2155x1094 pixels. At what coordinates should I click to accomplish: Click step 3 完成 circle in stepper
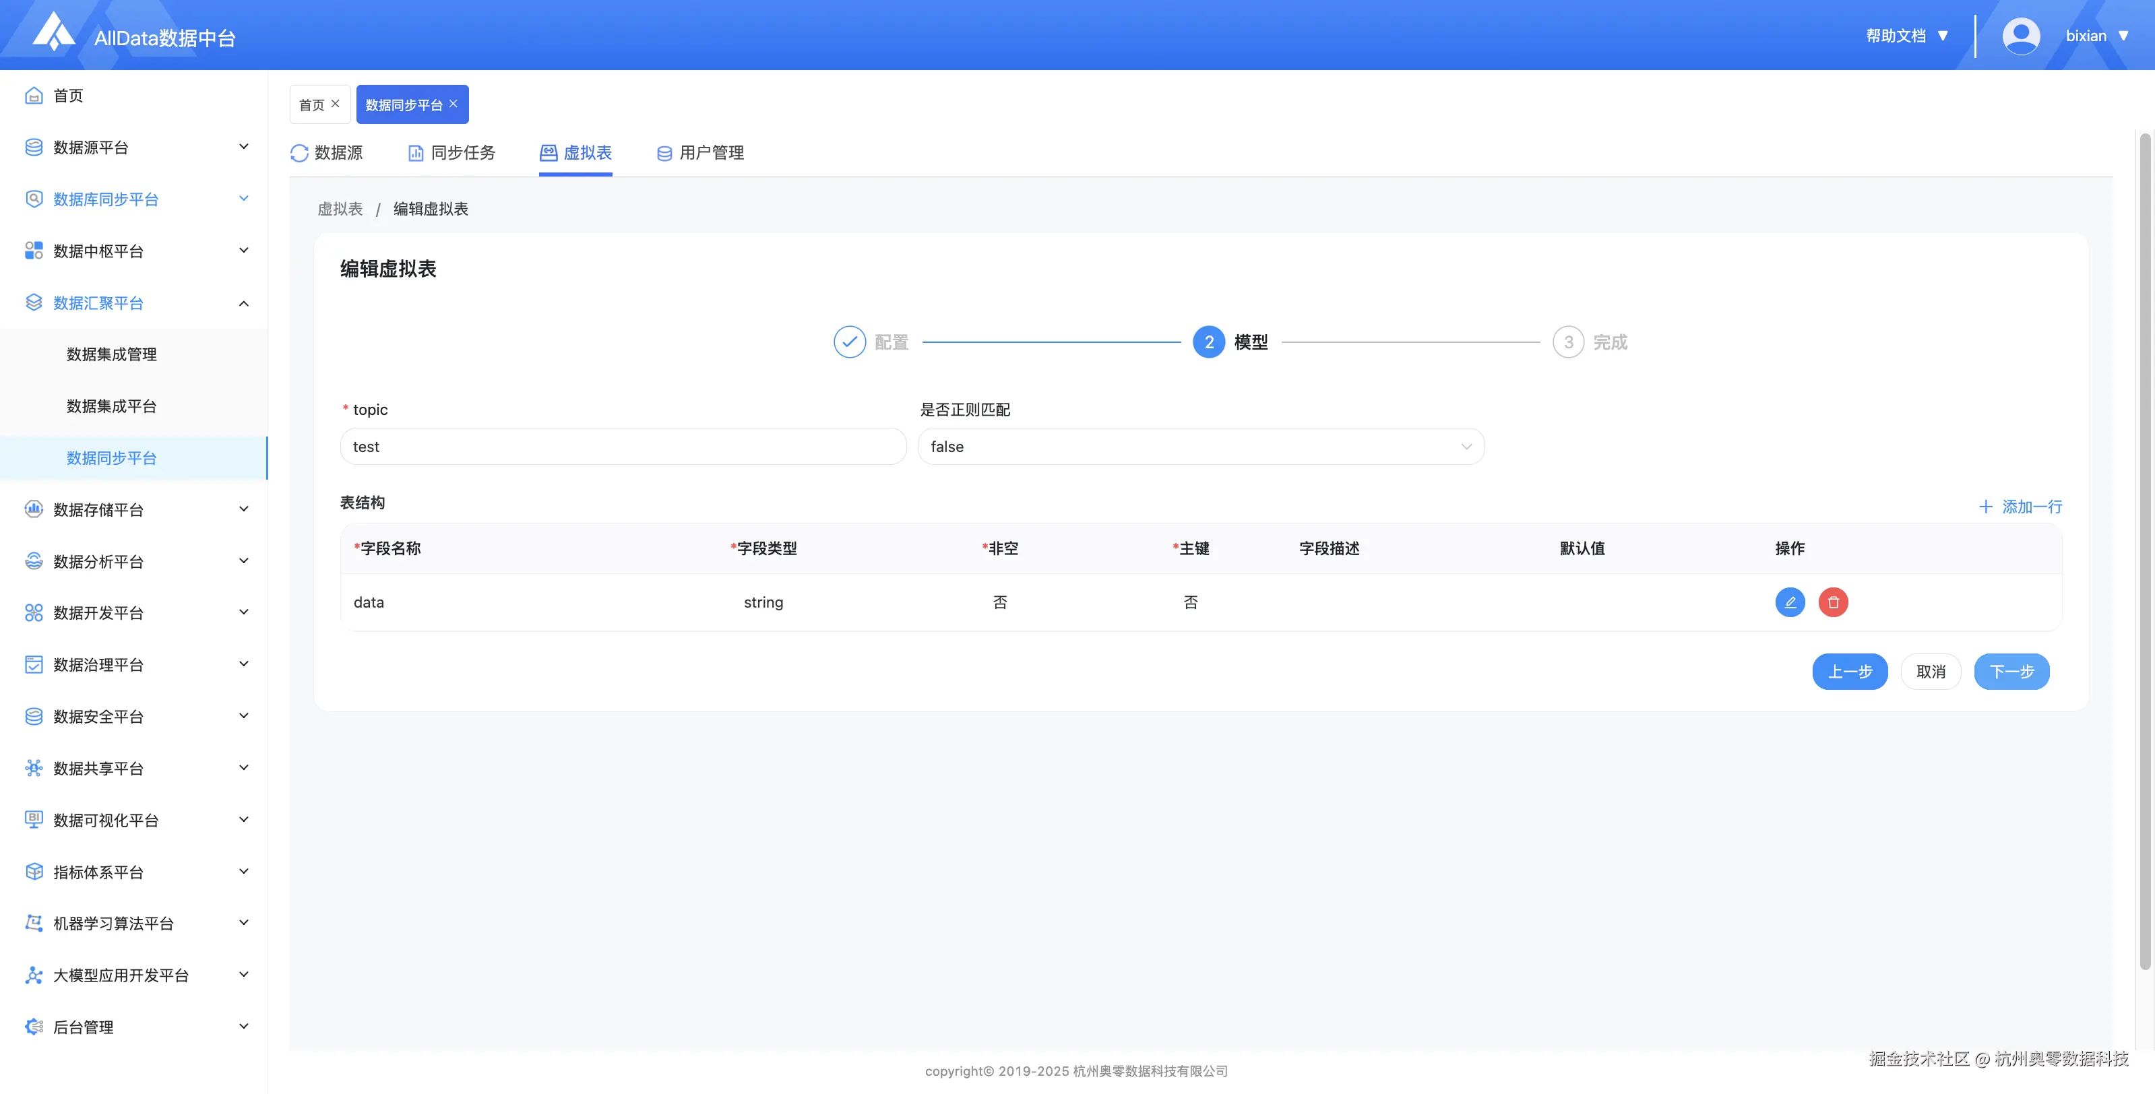tap(1567, 342)
